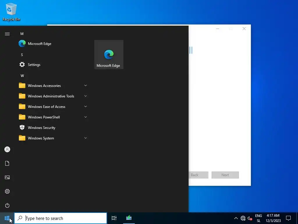Screen dimensions: 298x224
Task: Switch to the running installer app on taskbar
Action: [x=129, y=218]
